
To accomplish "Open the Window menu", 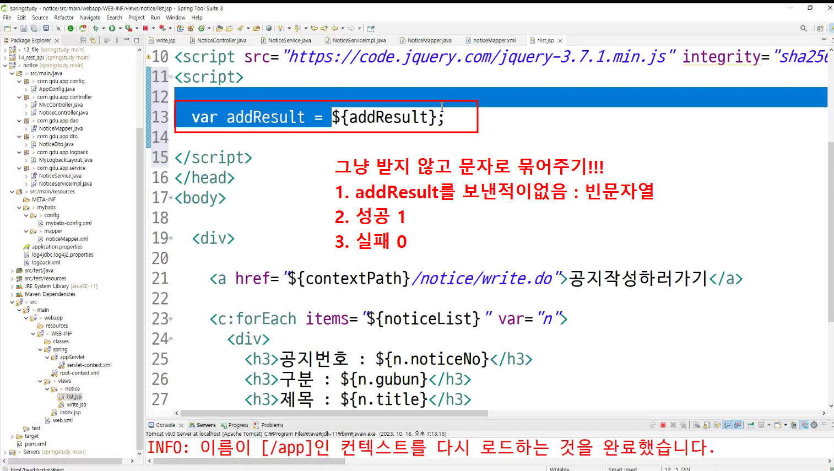I will [x=176, y=18].
